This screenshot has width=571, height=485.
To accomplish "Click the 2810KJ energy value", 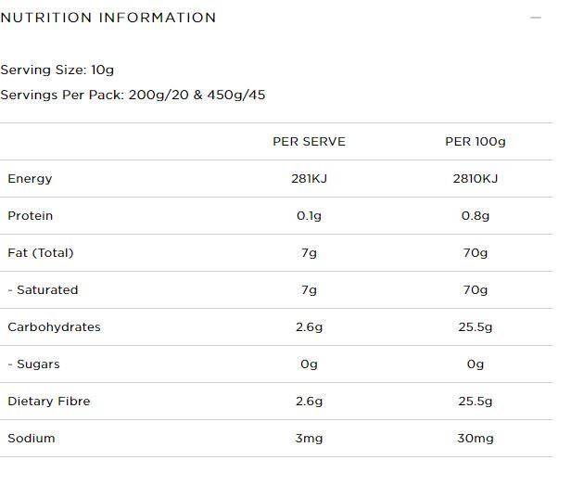I will [x=475, y=179].
